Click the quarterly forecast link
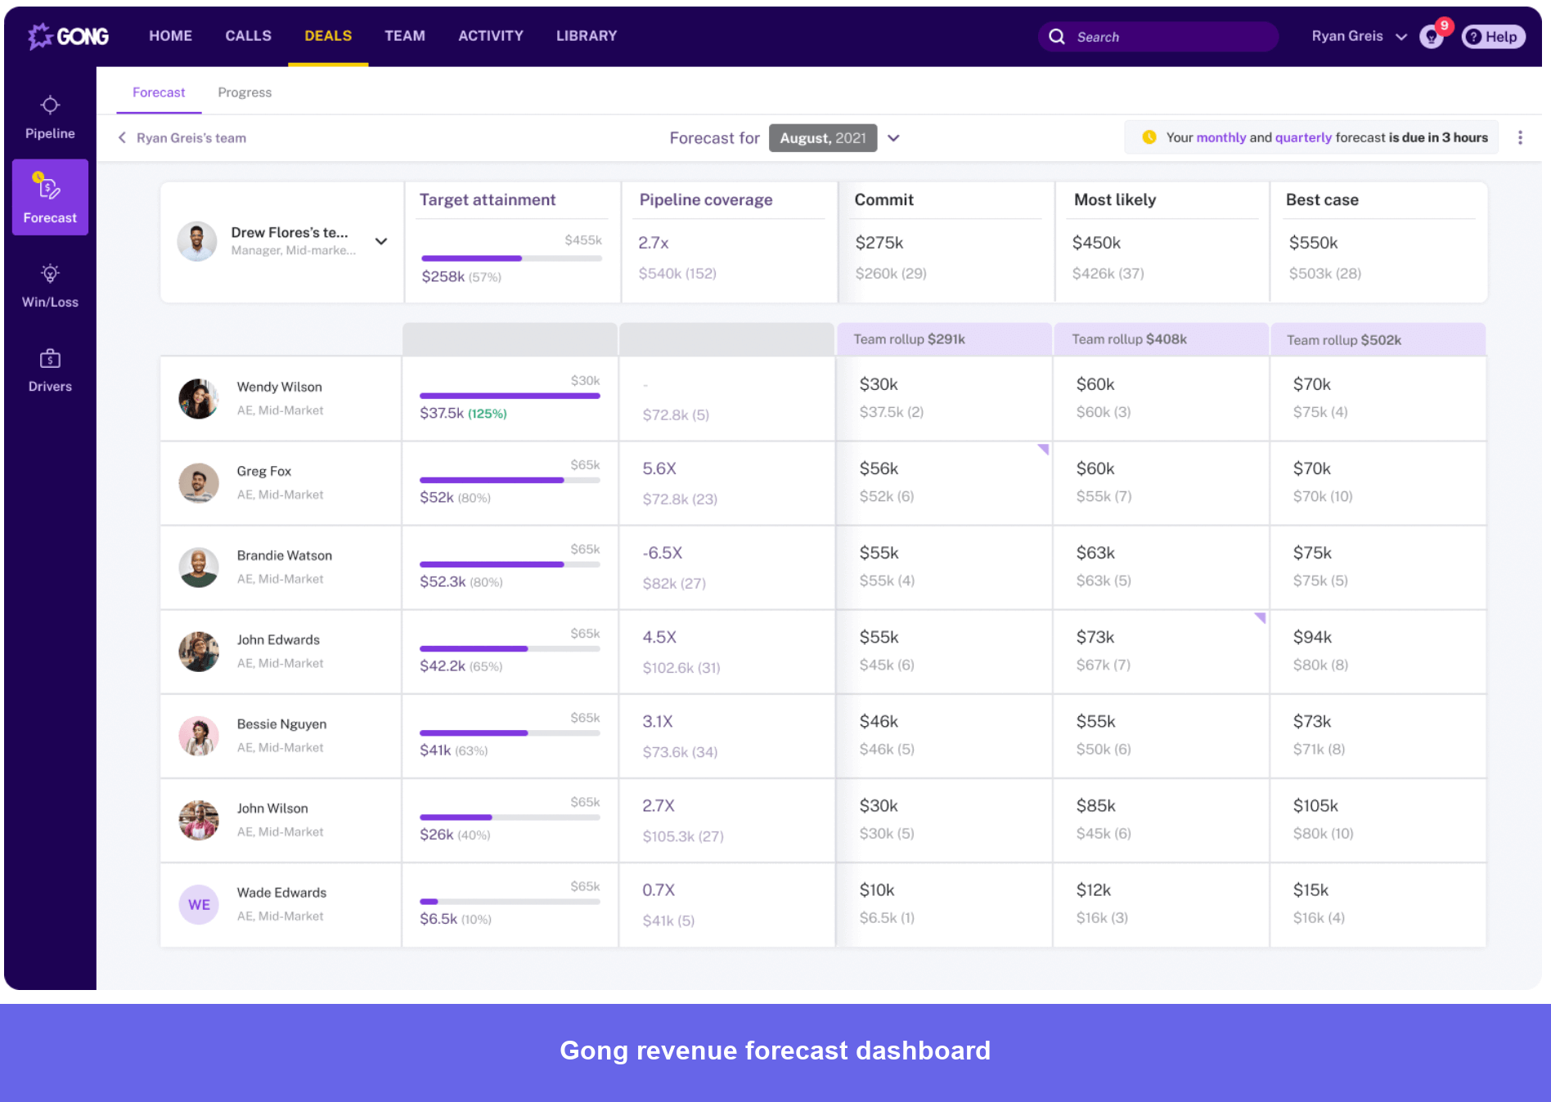The width and height of the screenshot is (1551, 1102). [1303, 137]
